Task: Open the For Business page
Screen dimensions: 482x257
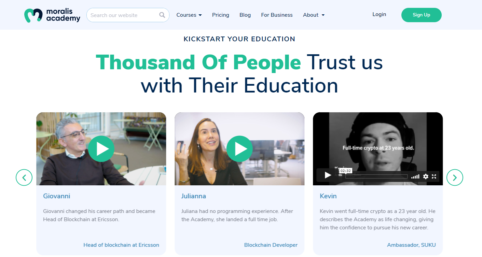Action: (x=277, y=15)
